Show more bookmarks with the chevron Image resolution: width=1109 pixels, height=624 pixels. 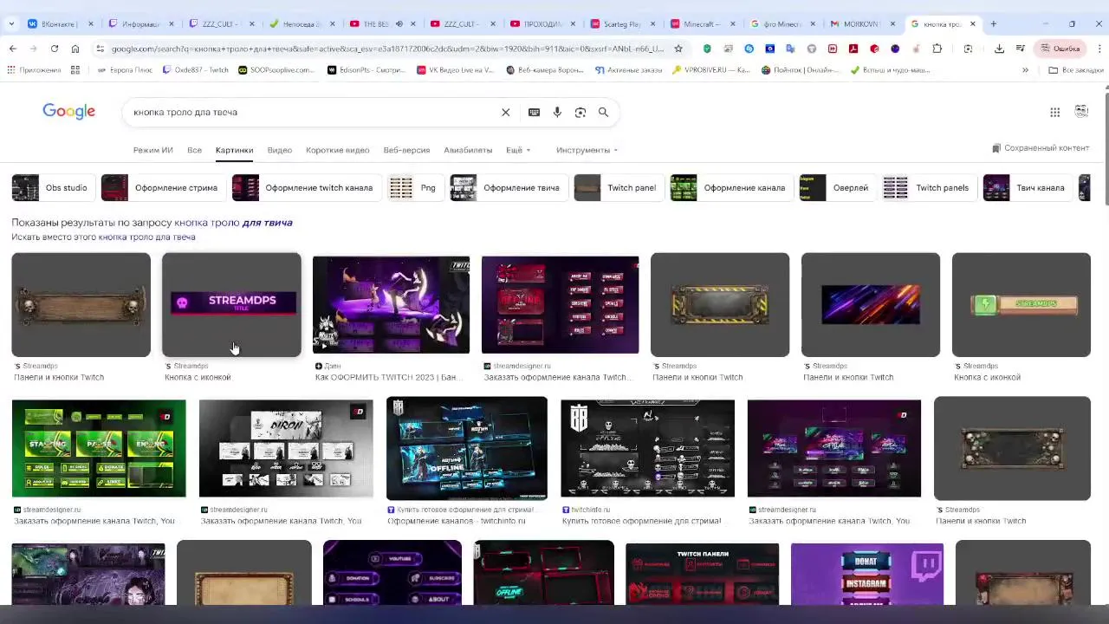[x=1025, y=69]
